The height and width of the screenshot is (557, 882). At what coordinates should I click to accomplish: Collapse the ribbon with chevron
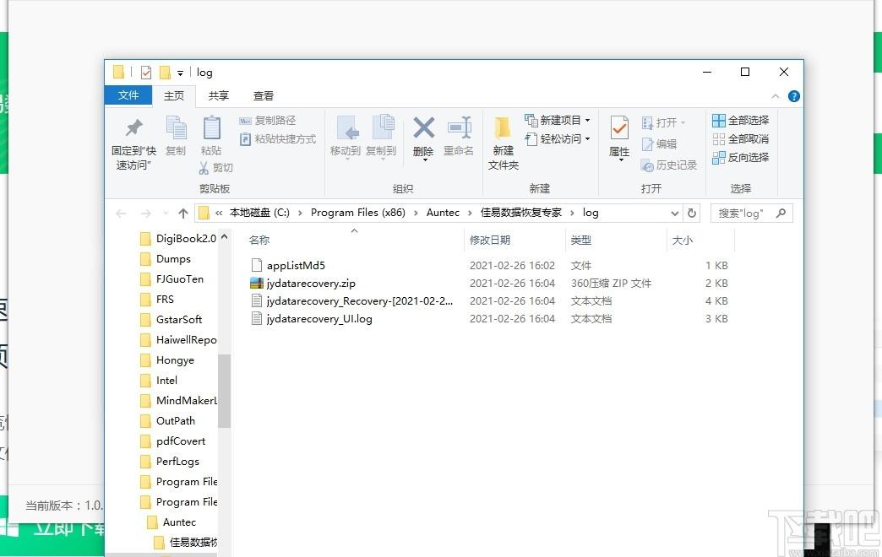[775, 96]
